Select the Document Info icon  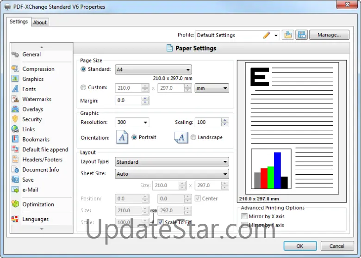(x=15, y=170)
